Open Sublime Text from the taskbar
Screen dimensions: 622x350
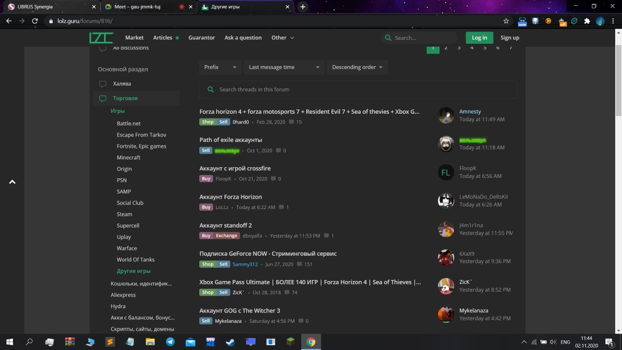110,342
